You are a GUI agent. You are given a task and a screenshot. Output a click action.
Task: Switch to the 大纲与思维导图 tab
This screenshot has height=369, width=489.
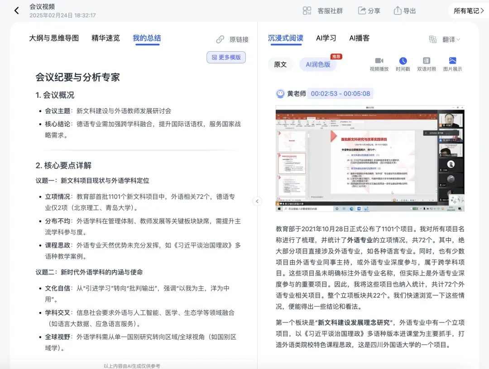tap(54, 38)
